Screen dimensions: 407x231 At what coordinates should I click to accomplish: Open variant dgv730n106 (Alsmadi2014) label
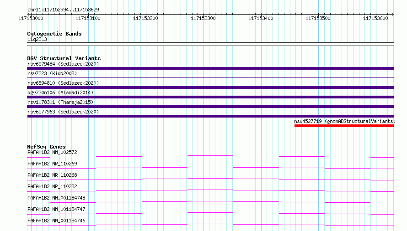pyautogui.click(x=60, y=92)
